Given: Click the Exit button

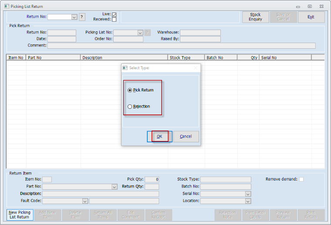Looking at the screenshot, I should click(311, 17).
